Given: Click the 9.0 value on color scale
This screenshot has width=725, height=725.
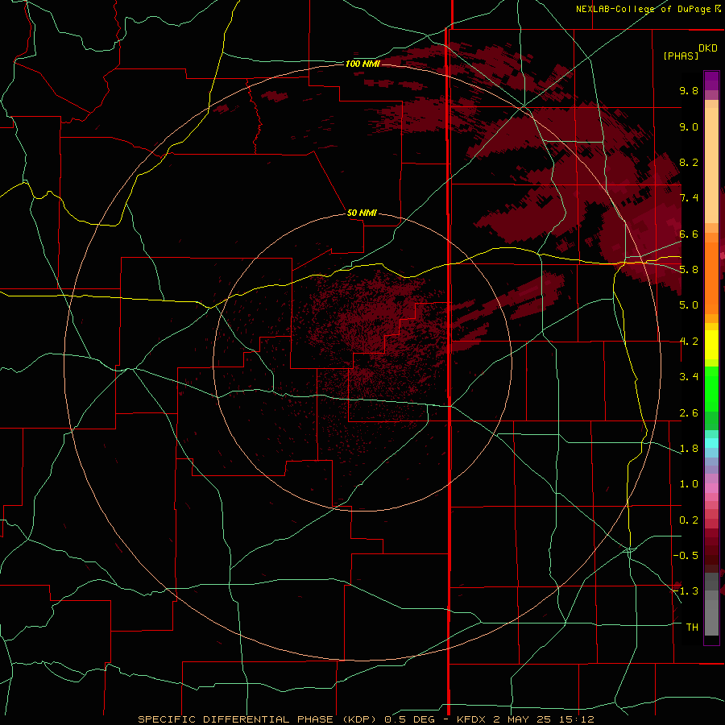Looking at the screenshot, I should click(x=689, y=126).
